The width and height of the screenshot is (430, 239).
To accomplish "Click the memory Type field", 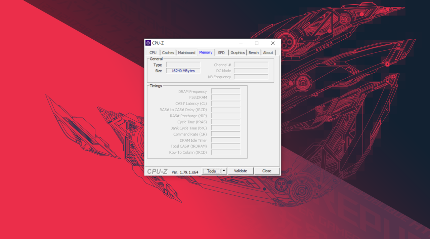I will tap(183, 65).
